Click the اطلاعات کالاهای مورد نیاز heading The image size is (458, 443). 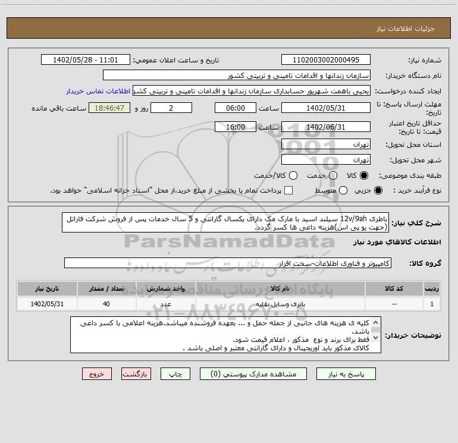tap(397, 242)
